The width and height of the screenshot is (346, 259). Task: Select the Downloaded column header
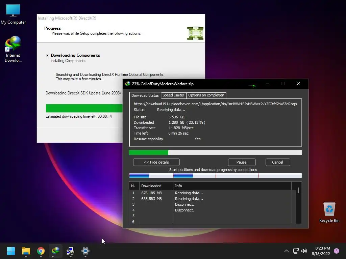pos(156,186)
